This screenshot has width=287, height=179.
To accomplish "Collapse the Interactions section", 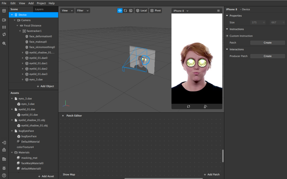I will 227,49.
